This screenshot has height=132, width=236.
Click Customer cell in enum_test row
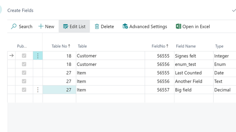pyautogui.click(x=111, y=64)
